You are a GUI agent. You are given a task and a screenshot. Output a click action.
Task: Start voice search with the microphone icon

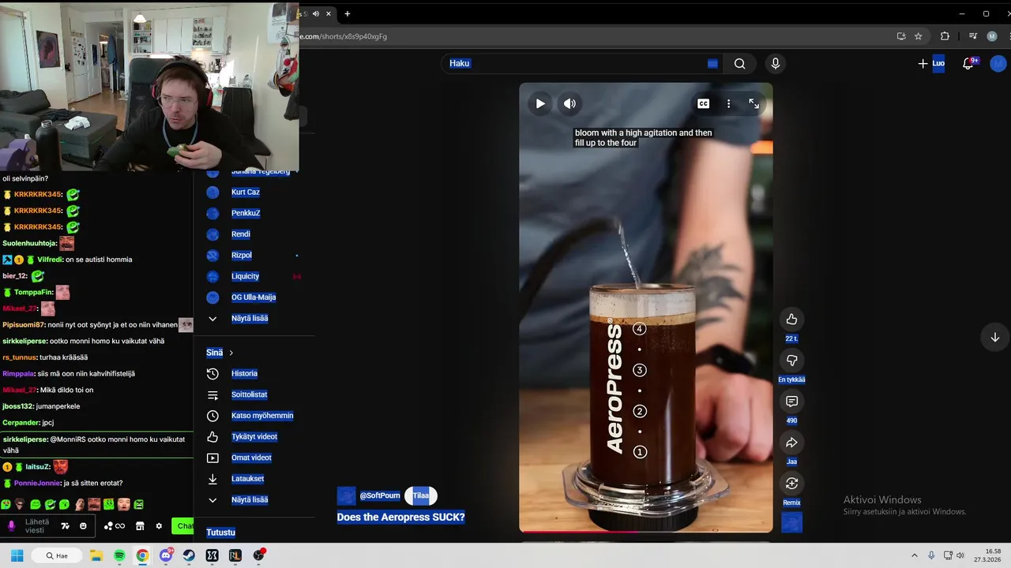pos(775,63)
